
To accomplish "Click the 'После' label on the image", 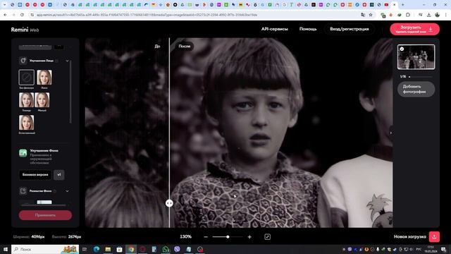I will point(185,46).
